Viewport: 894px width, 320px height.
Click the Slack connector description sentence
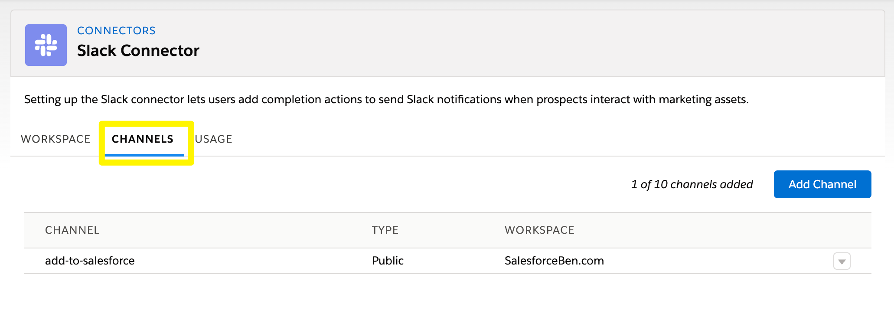pyautogui.click(x=386, y=100)
